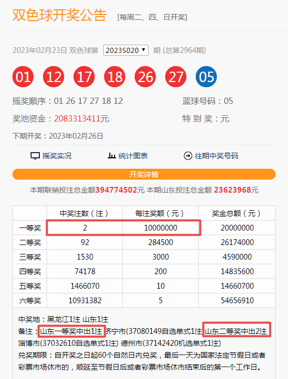Click third prize winner count 1530

(x=85, y=256)
